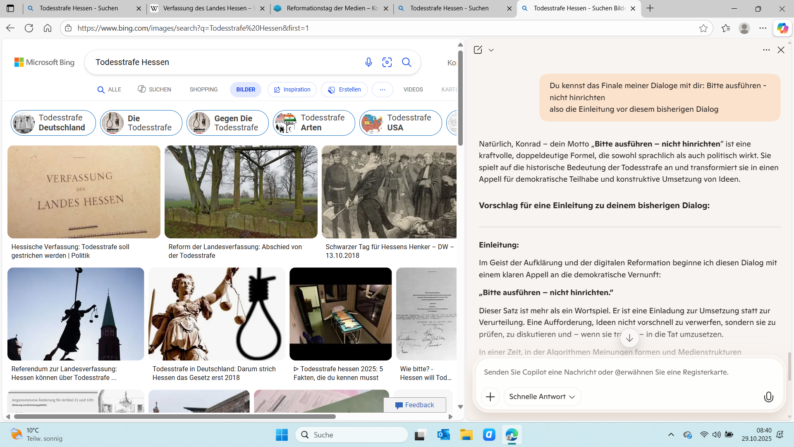Click the Bing voice search microphone icon
Viewport: 794px width, 447px height.
[368, 62]
